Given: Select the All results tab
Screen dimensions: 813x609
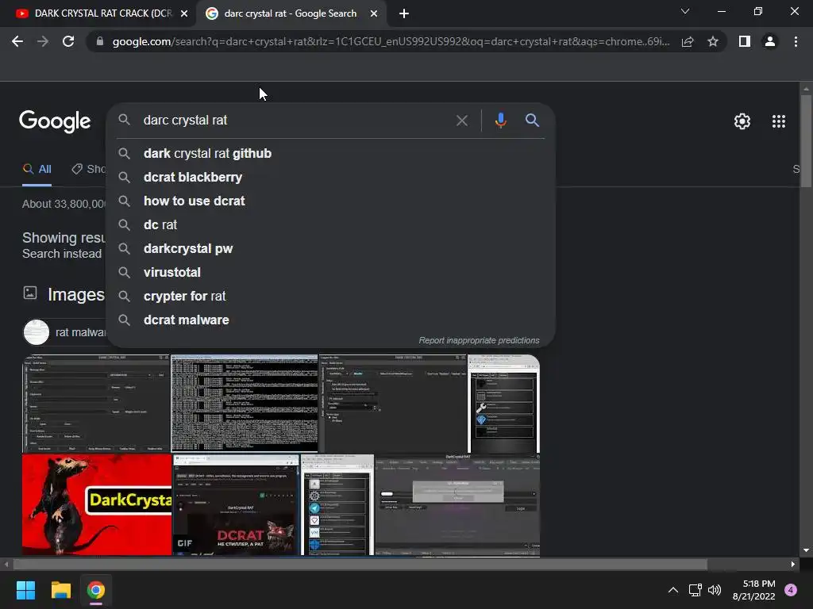Looking at the screenshot, I should pyautogui.click(x=37, y=170).
